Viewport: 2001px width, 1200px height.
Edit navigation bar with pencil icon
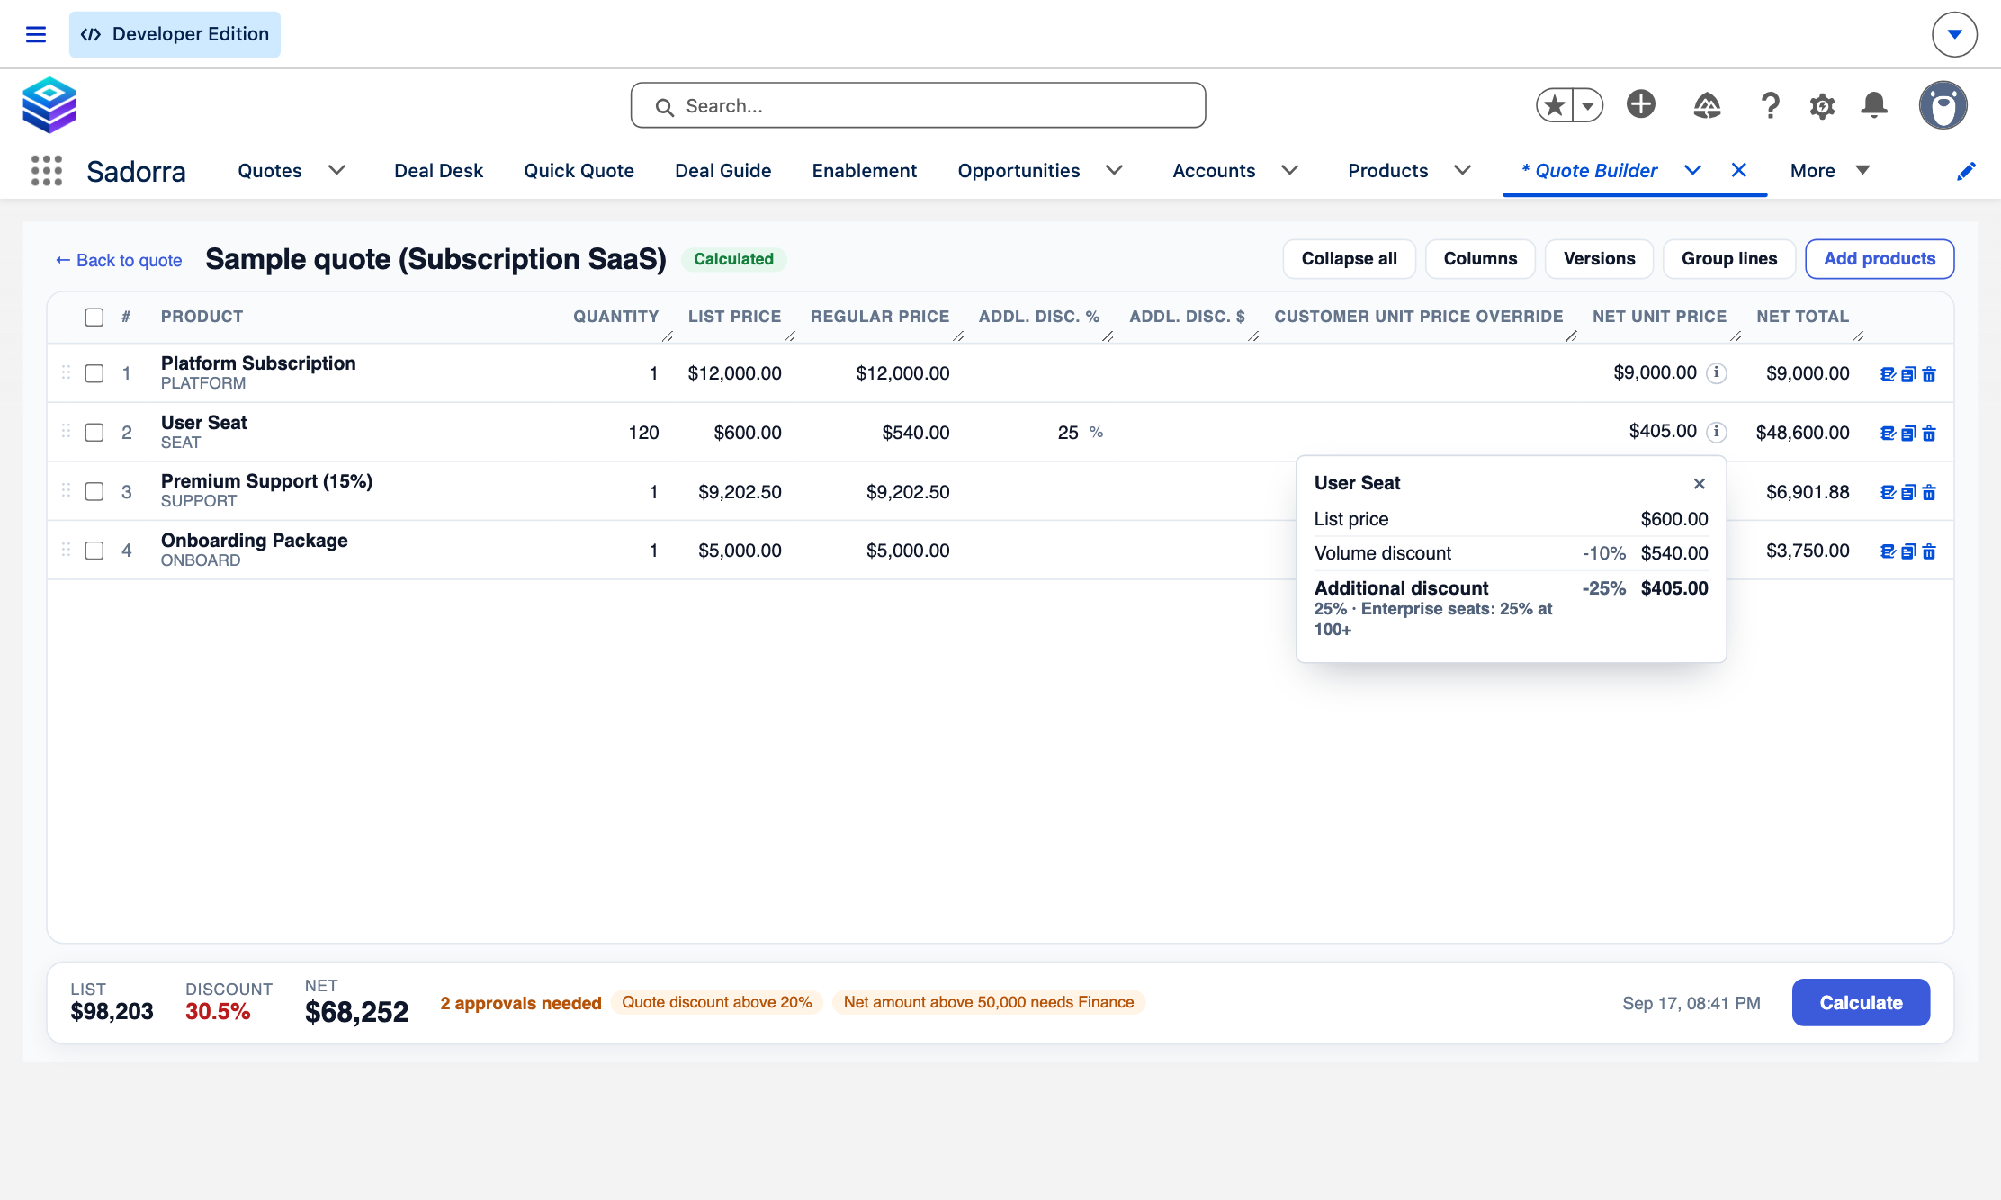[x=1966, y=171]
